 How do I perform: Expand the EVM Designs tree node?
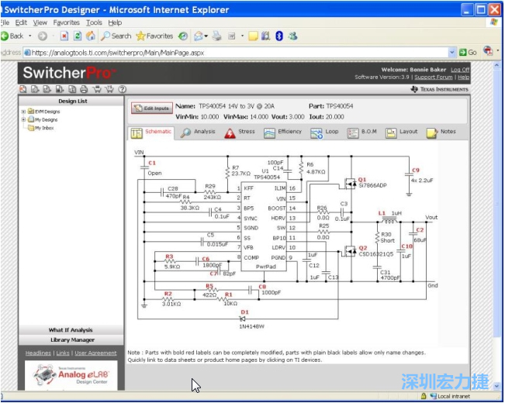(x=24, y=112)
